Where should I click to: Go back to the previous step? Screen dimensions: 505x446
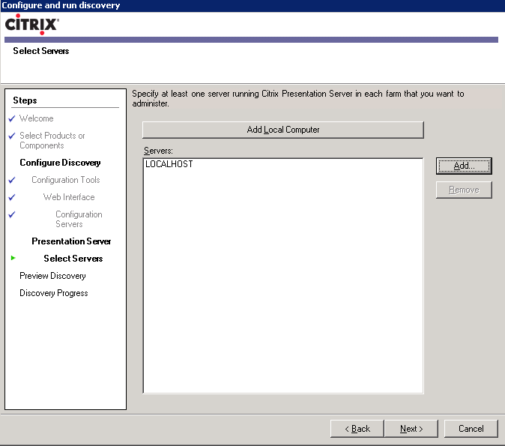tap(357, 429)
